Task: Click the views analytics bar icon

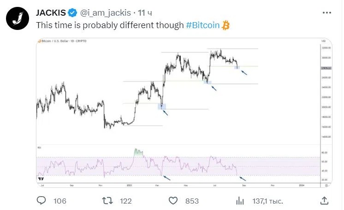Action: pos(240,200)
